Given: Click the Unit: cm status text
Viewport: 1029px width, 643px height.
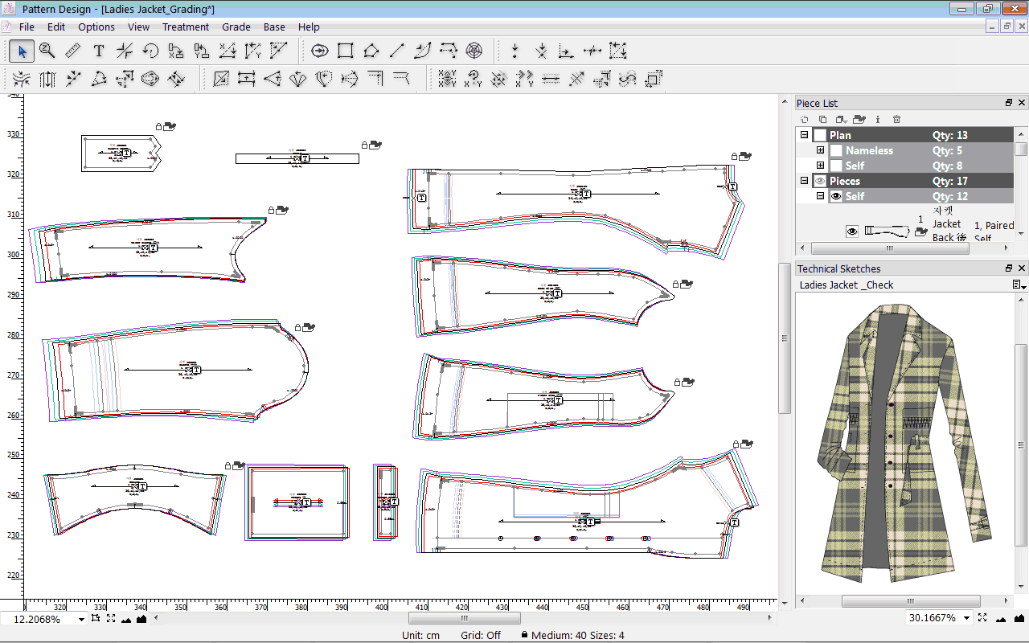Looking at the screenshot, I should tap(421, 635).
